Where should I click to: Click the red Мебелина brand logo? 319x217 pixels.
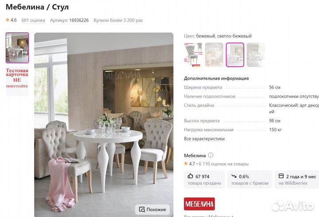pos(199,204)
